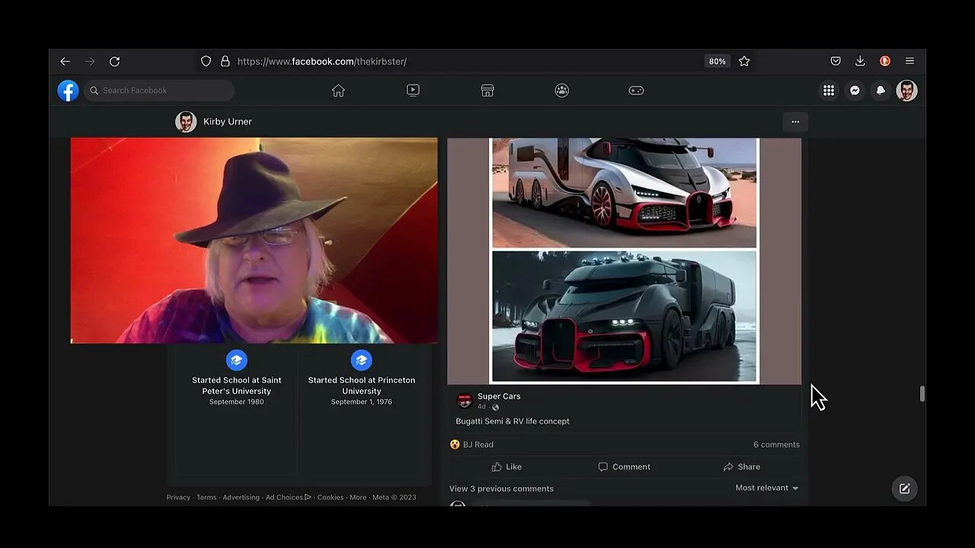Open the Gaming tab

pos(636,91)
